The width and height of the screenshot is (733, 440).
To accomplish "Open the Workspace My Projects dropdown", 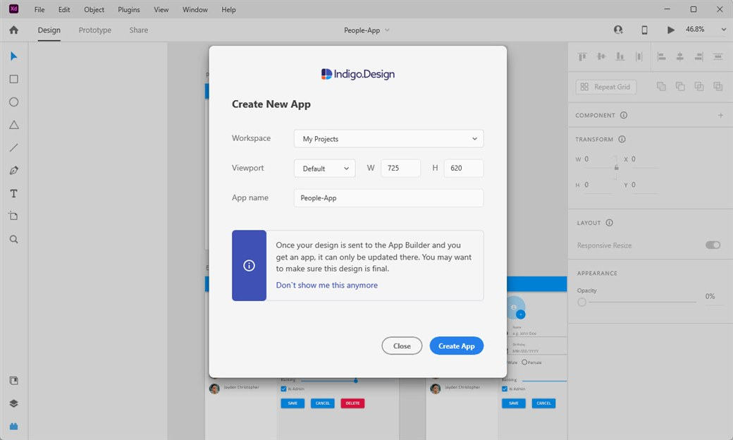I will point(388,138).
